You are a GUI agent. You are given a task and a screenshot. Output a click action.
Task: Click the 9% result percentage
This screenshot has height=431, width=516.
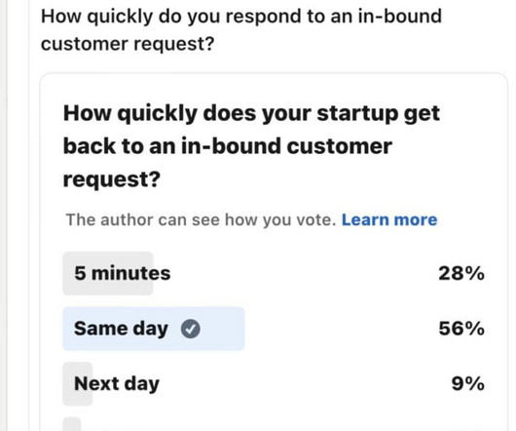pyautogui.click(x=467, y=383)
